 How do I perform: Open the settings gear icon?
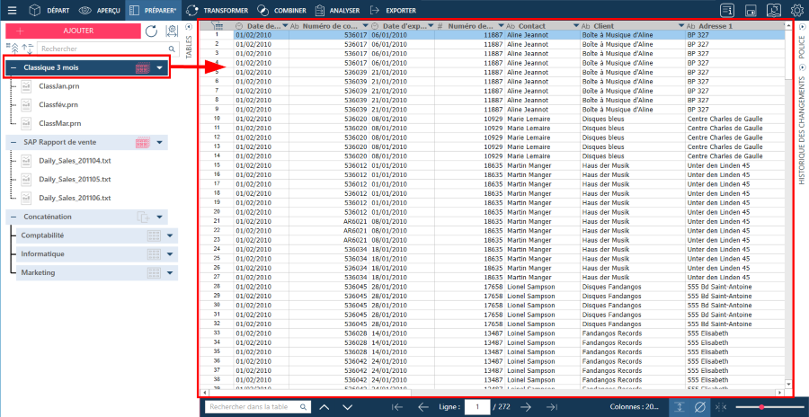pos(797,10)
